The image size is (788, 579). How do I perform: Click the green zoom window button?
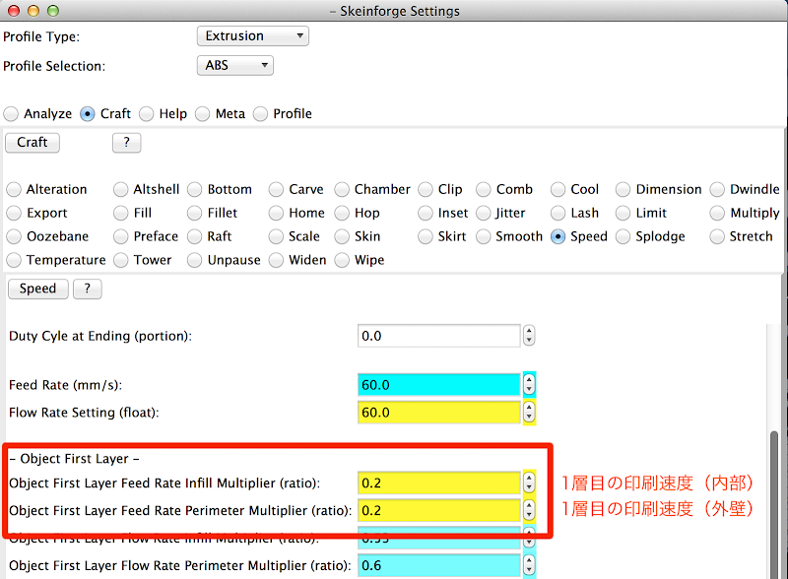53,11
